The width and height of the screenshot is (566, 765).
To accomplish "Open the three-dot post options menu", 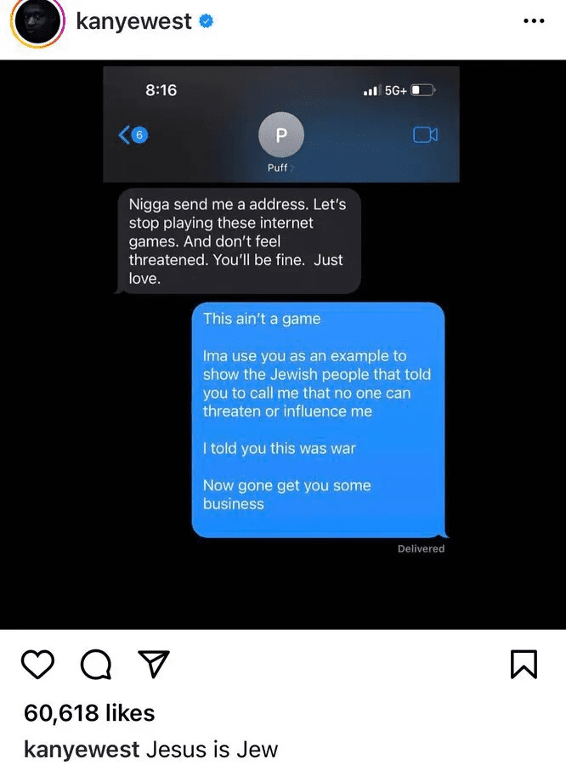I will (534, 21).
